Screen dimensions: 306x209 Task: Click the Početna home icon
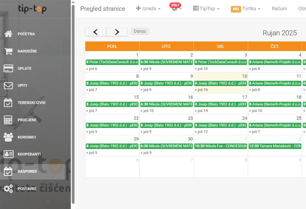(x=8, y=34)
